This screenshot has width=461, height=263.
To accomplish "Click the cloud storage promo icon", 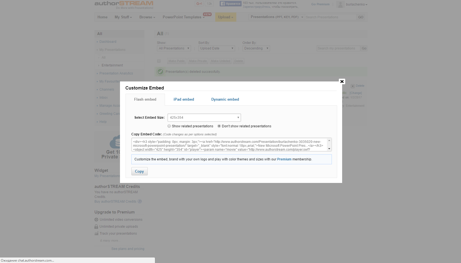I will [x=115, y=142].
